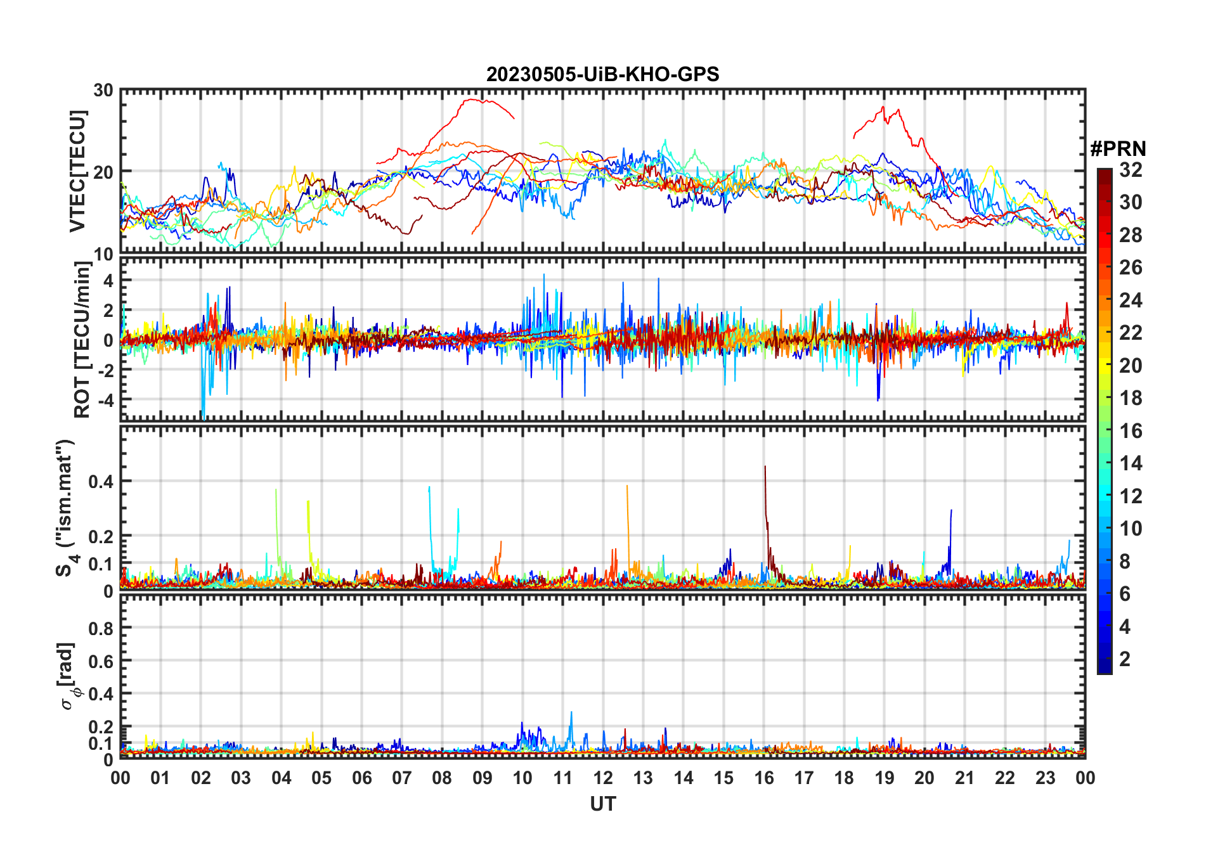The height and width of the screenshot is (843, 1206).
Task: Click the orange S4 spike after 12 UT
Action: (x=627, y=488)
